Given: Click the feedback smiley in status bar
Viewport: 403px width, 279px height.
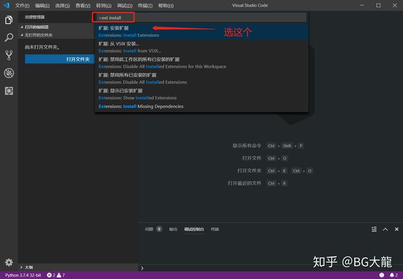Looking at the screenshot, I should [382, 275].
